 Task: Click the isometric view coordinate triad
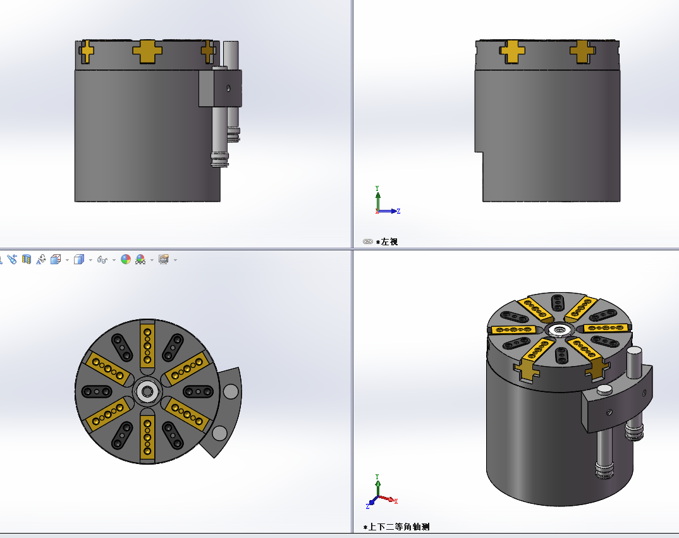point(381,491)
